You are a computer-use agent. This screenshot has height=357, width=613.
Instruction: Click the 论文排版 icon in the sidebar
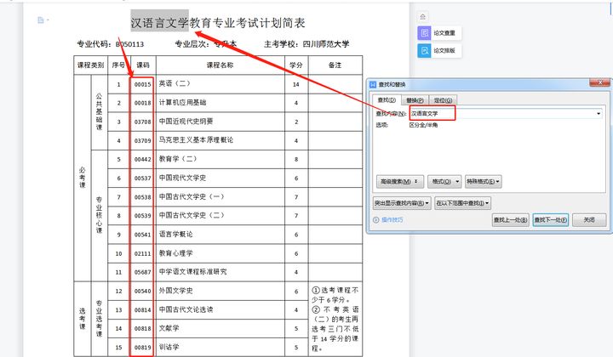click(424, 51)
